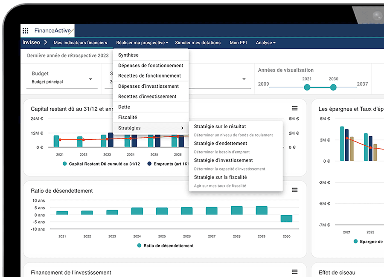
Task: Open Ratio de désendettement chart hamburger menu
Action: click(294, 190)
